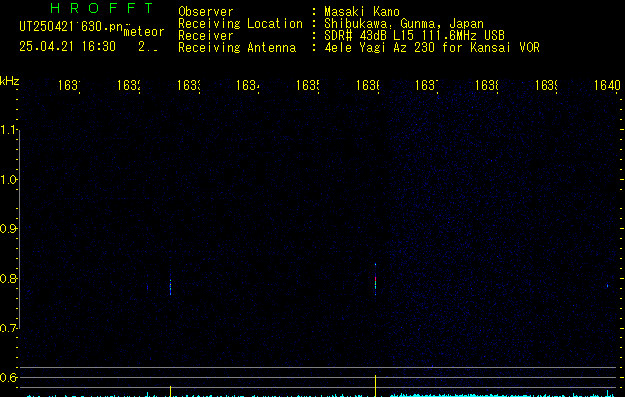625x397 pixels.
Task: Click Shibukawa, Gunma, Japan text
Action: (403, 24)
